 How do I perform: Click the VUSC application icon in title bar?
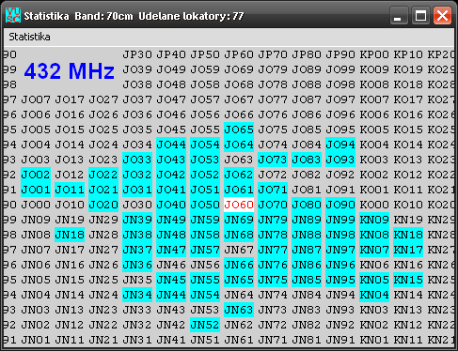click(x=13, y=15)
